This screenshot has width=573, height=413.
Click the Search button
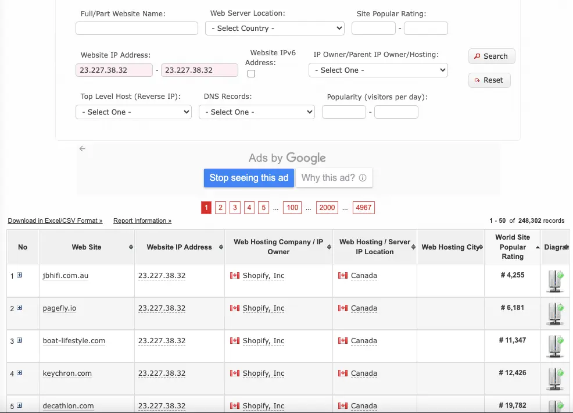click(491, 56)
